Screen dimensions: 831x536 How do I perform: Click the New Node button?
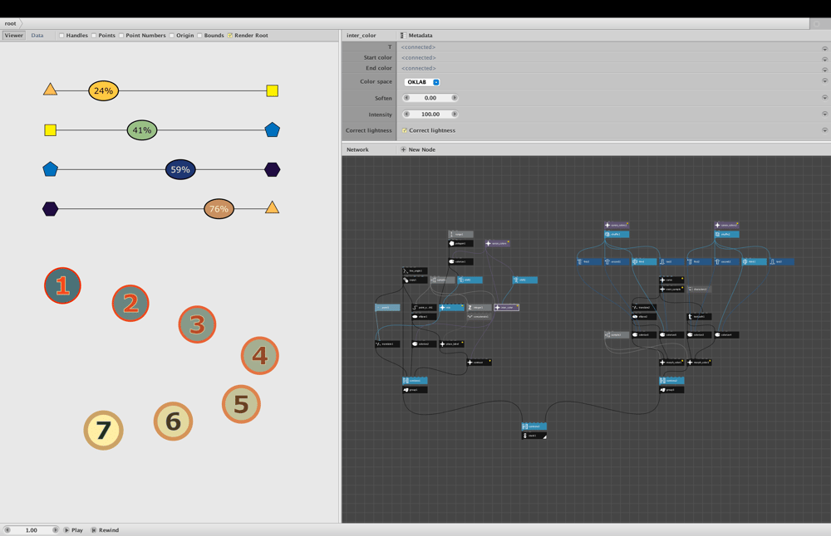(x=418, y=149)
